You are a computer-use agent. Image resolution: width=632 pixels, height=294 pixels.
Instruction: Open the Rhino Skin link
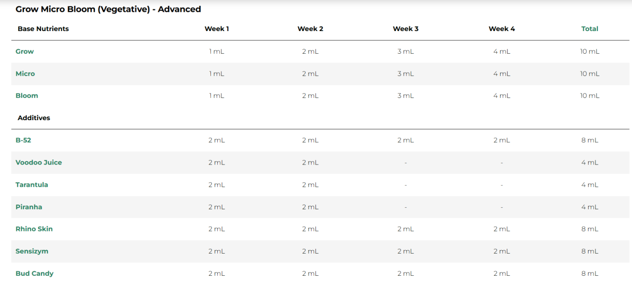pos(34,229)
